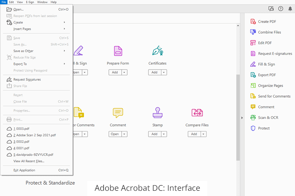This screenshot has width=295, height=196.
Task: Choose Open... from the File menu
Action: [18, 9]
